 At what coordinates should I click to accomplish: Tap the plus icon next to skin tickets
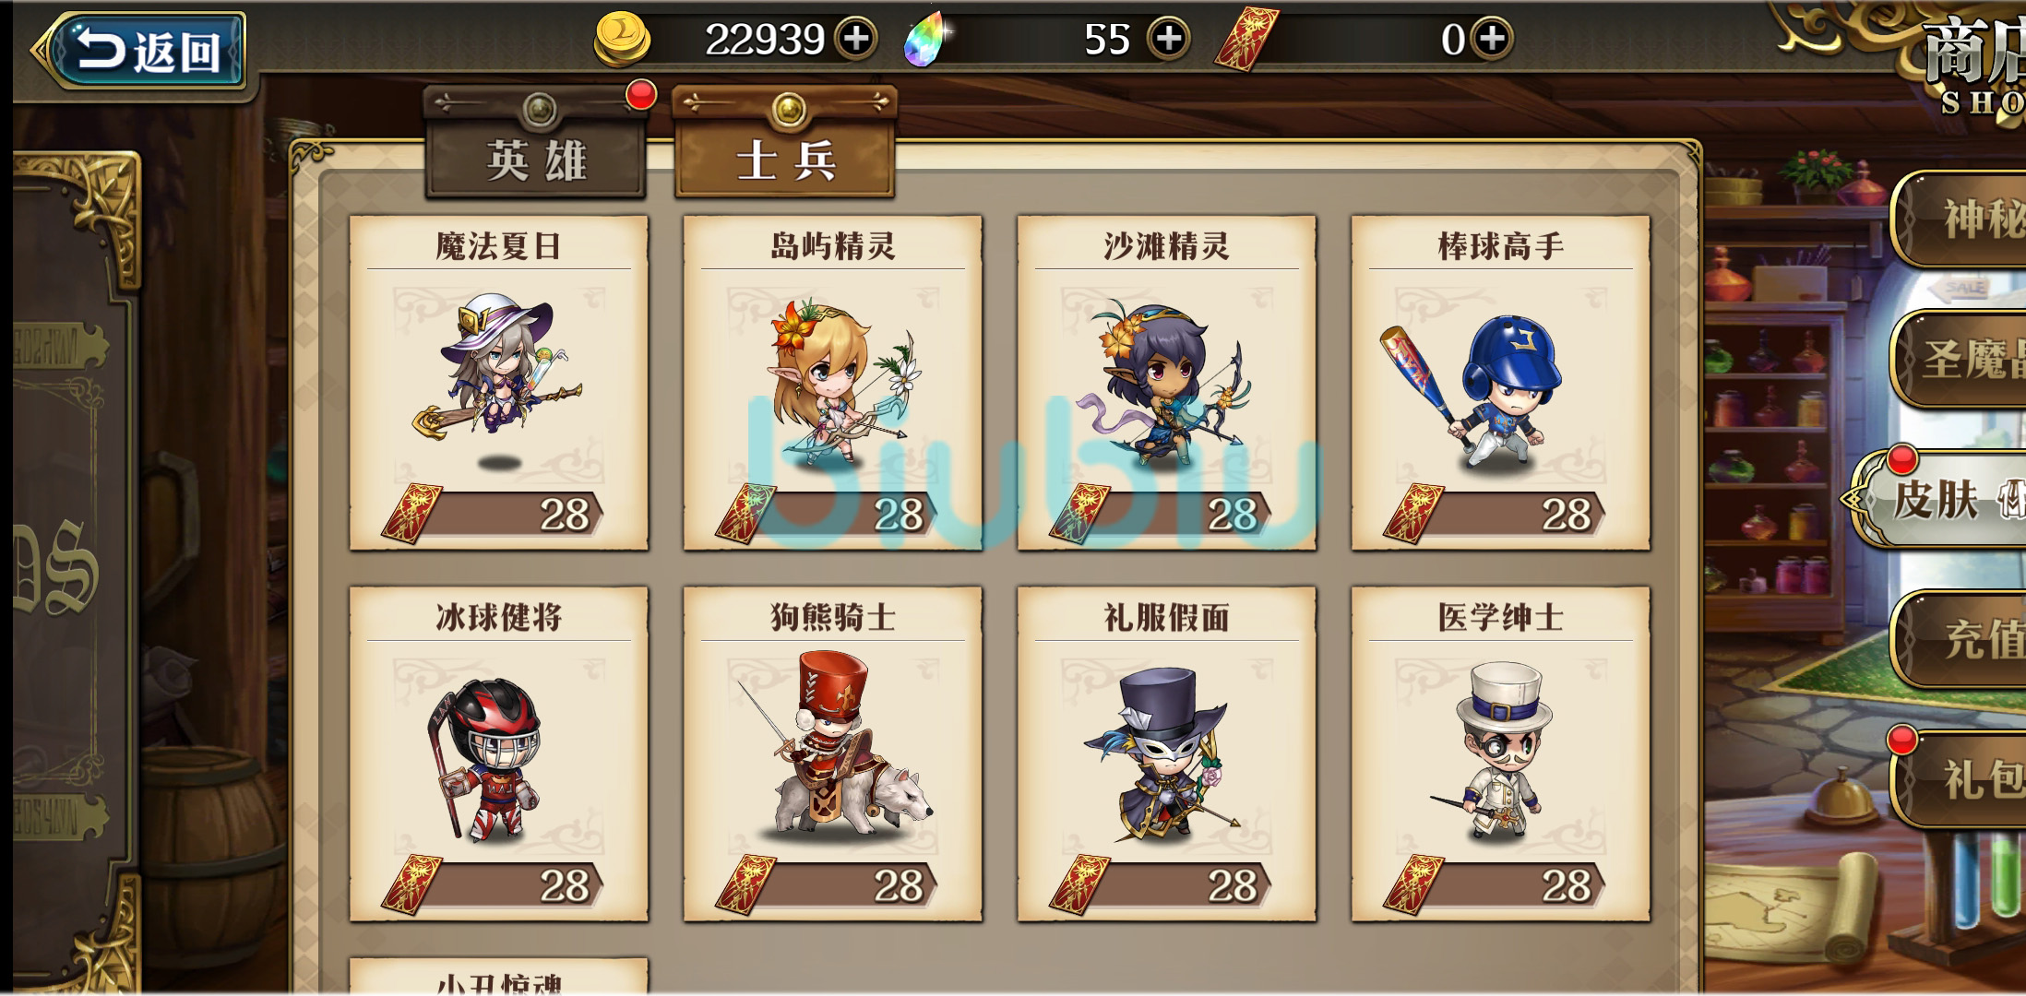[x=1492, y=39]
